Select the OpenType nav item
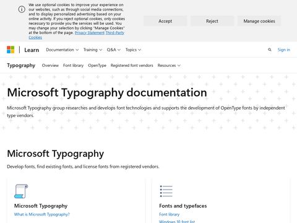Screen dimensions: 297x223 97,66
